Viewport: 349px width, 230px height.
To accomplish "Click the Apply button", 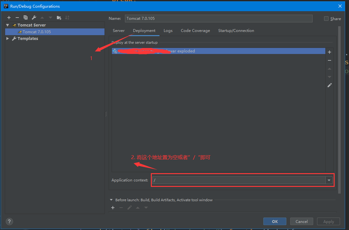I will 329,222.
